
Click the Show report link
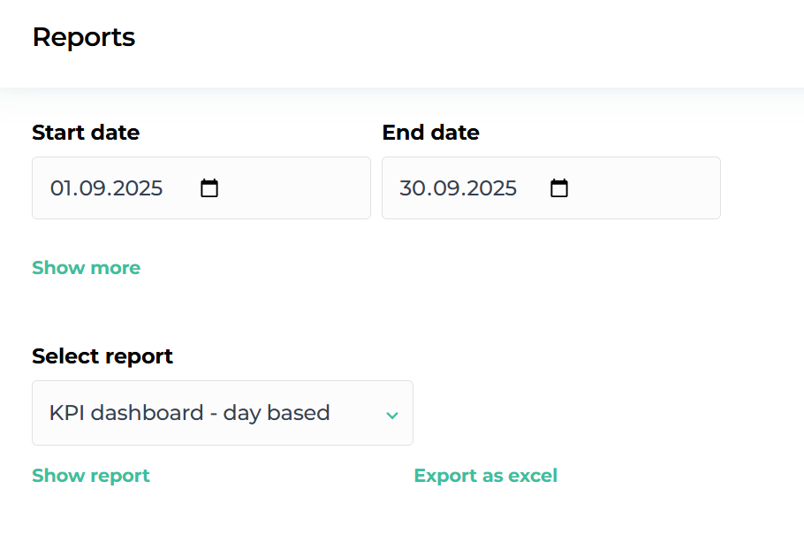pyautogui.click(x=90, y=476)
